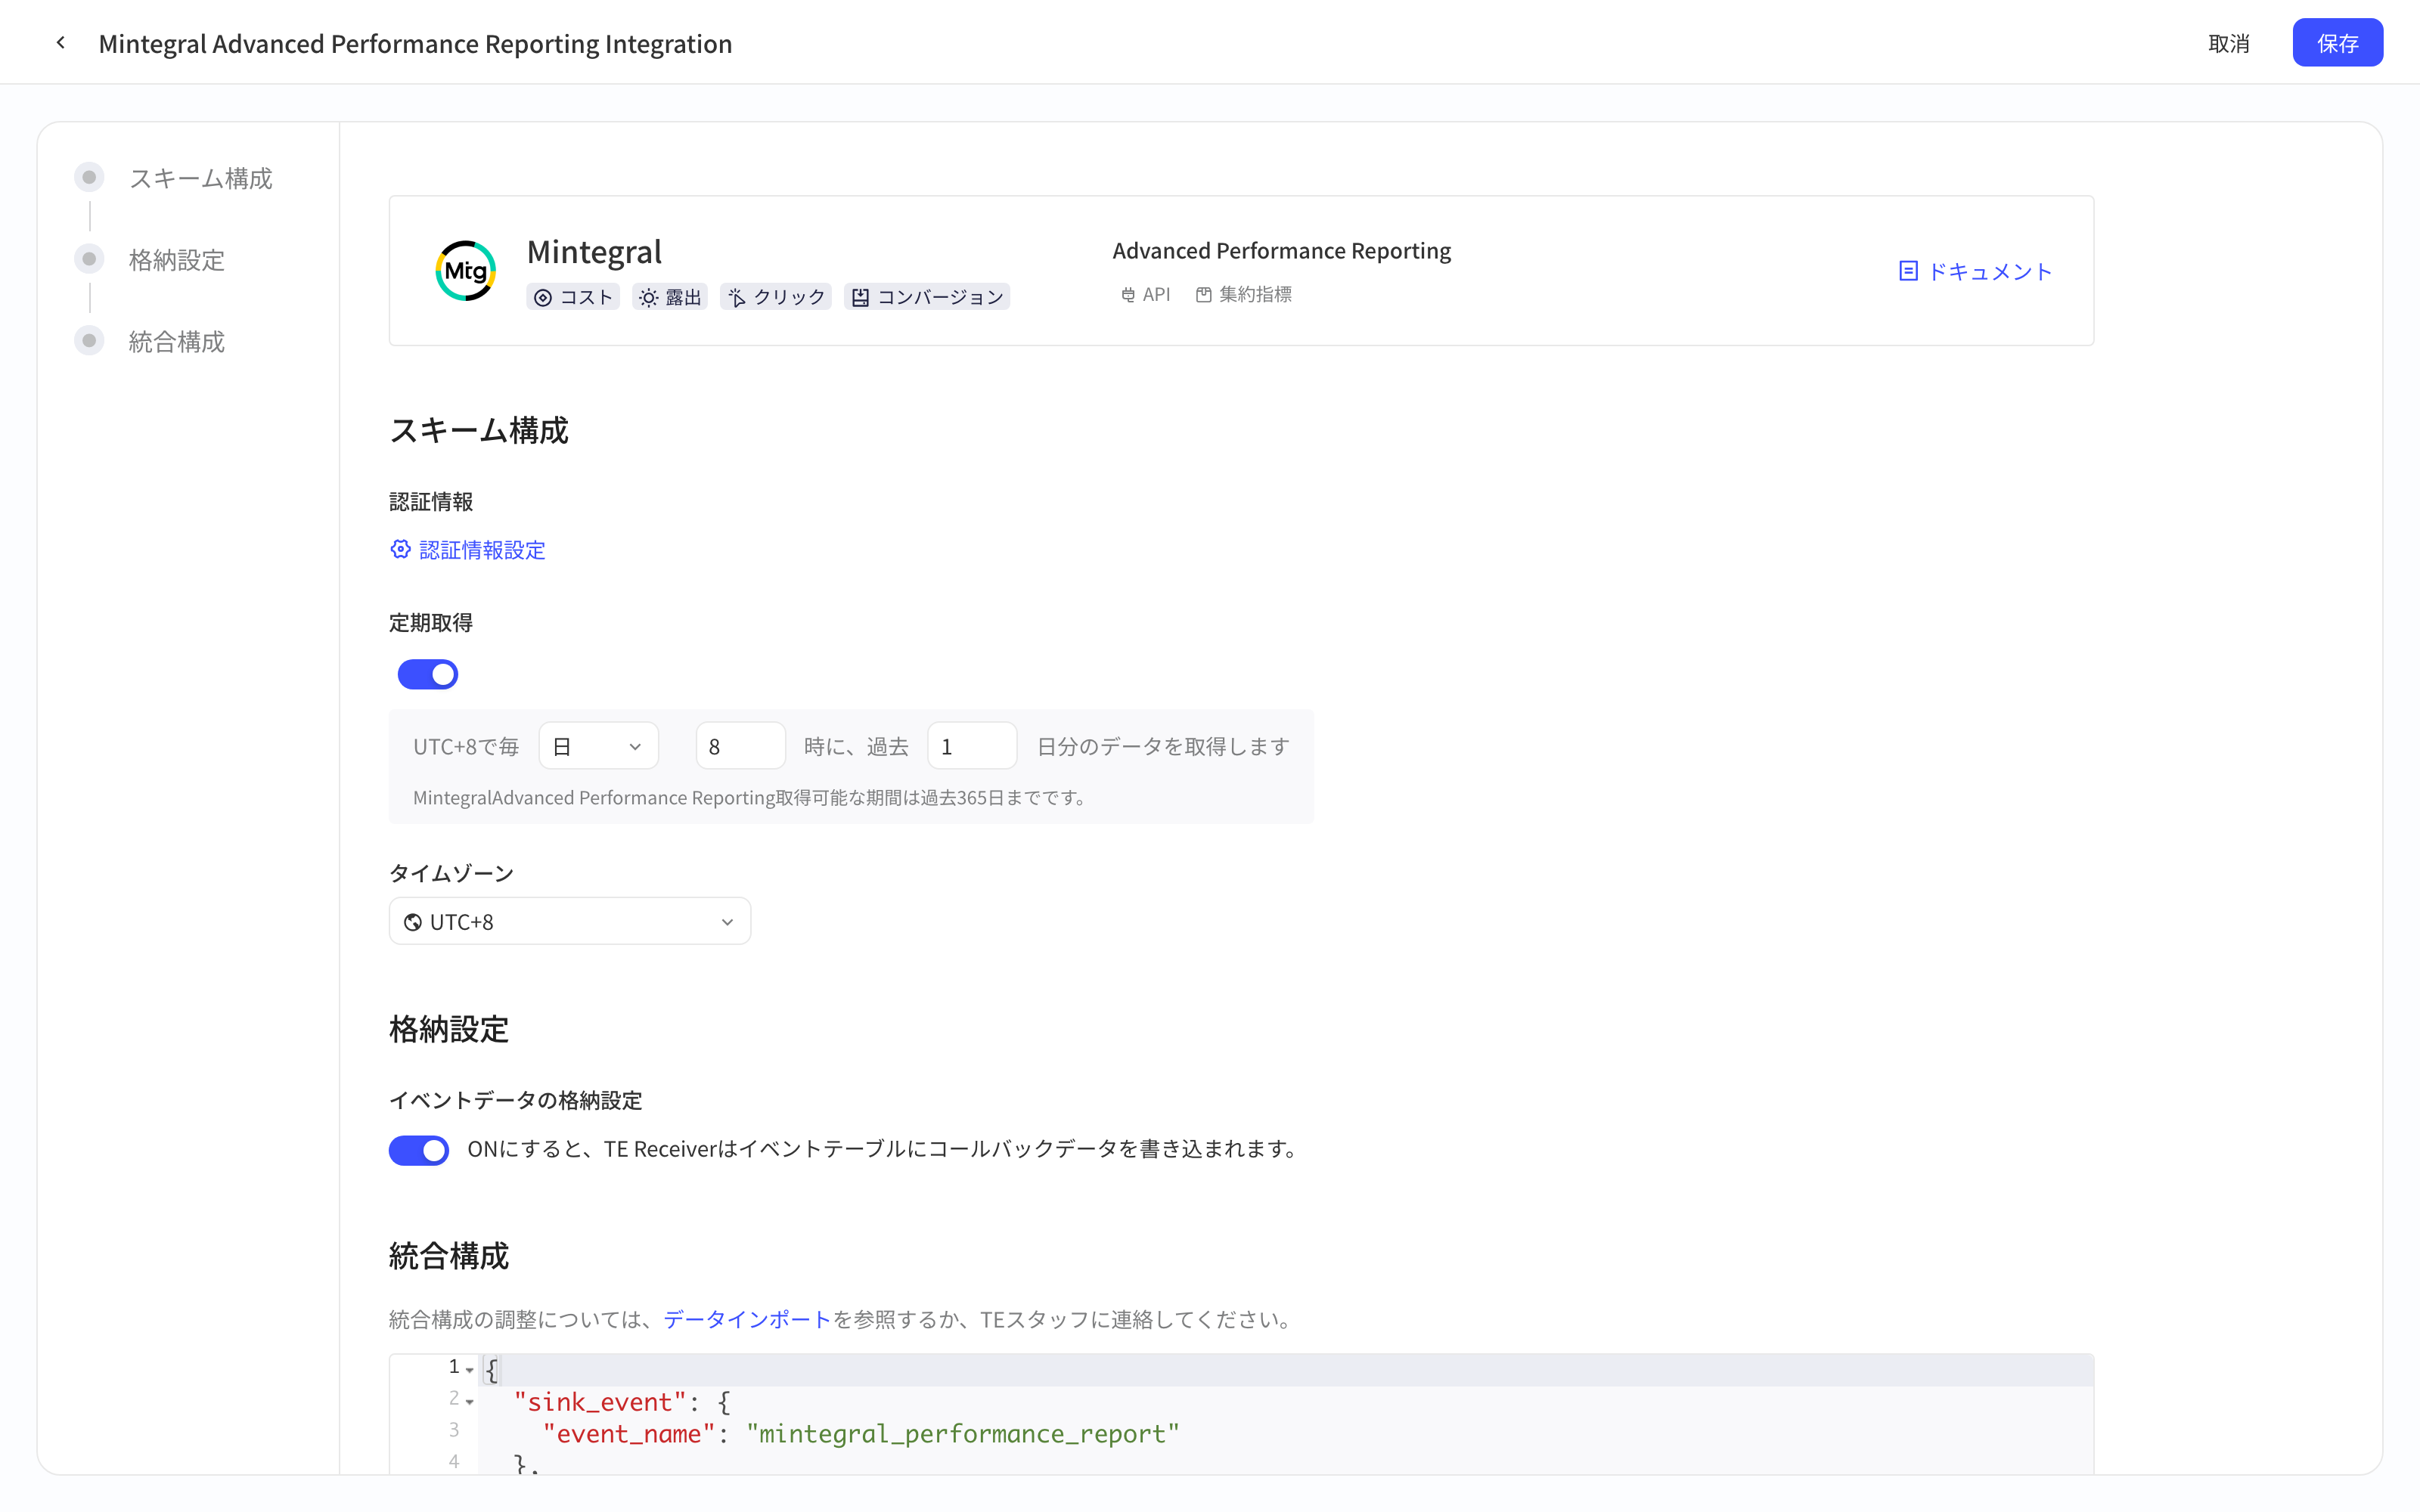
Task: Click the コンバージョン tag icon
Action: coord(860,298)
